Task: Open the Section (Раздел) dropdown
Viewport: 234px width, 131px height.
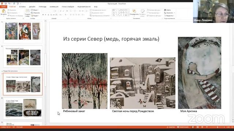Action: click(35, 16)
